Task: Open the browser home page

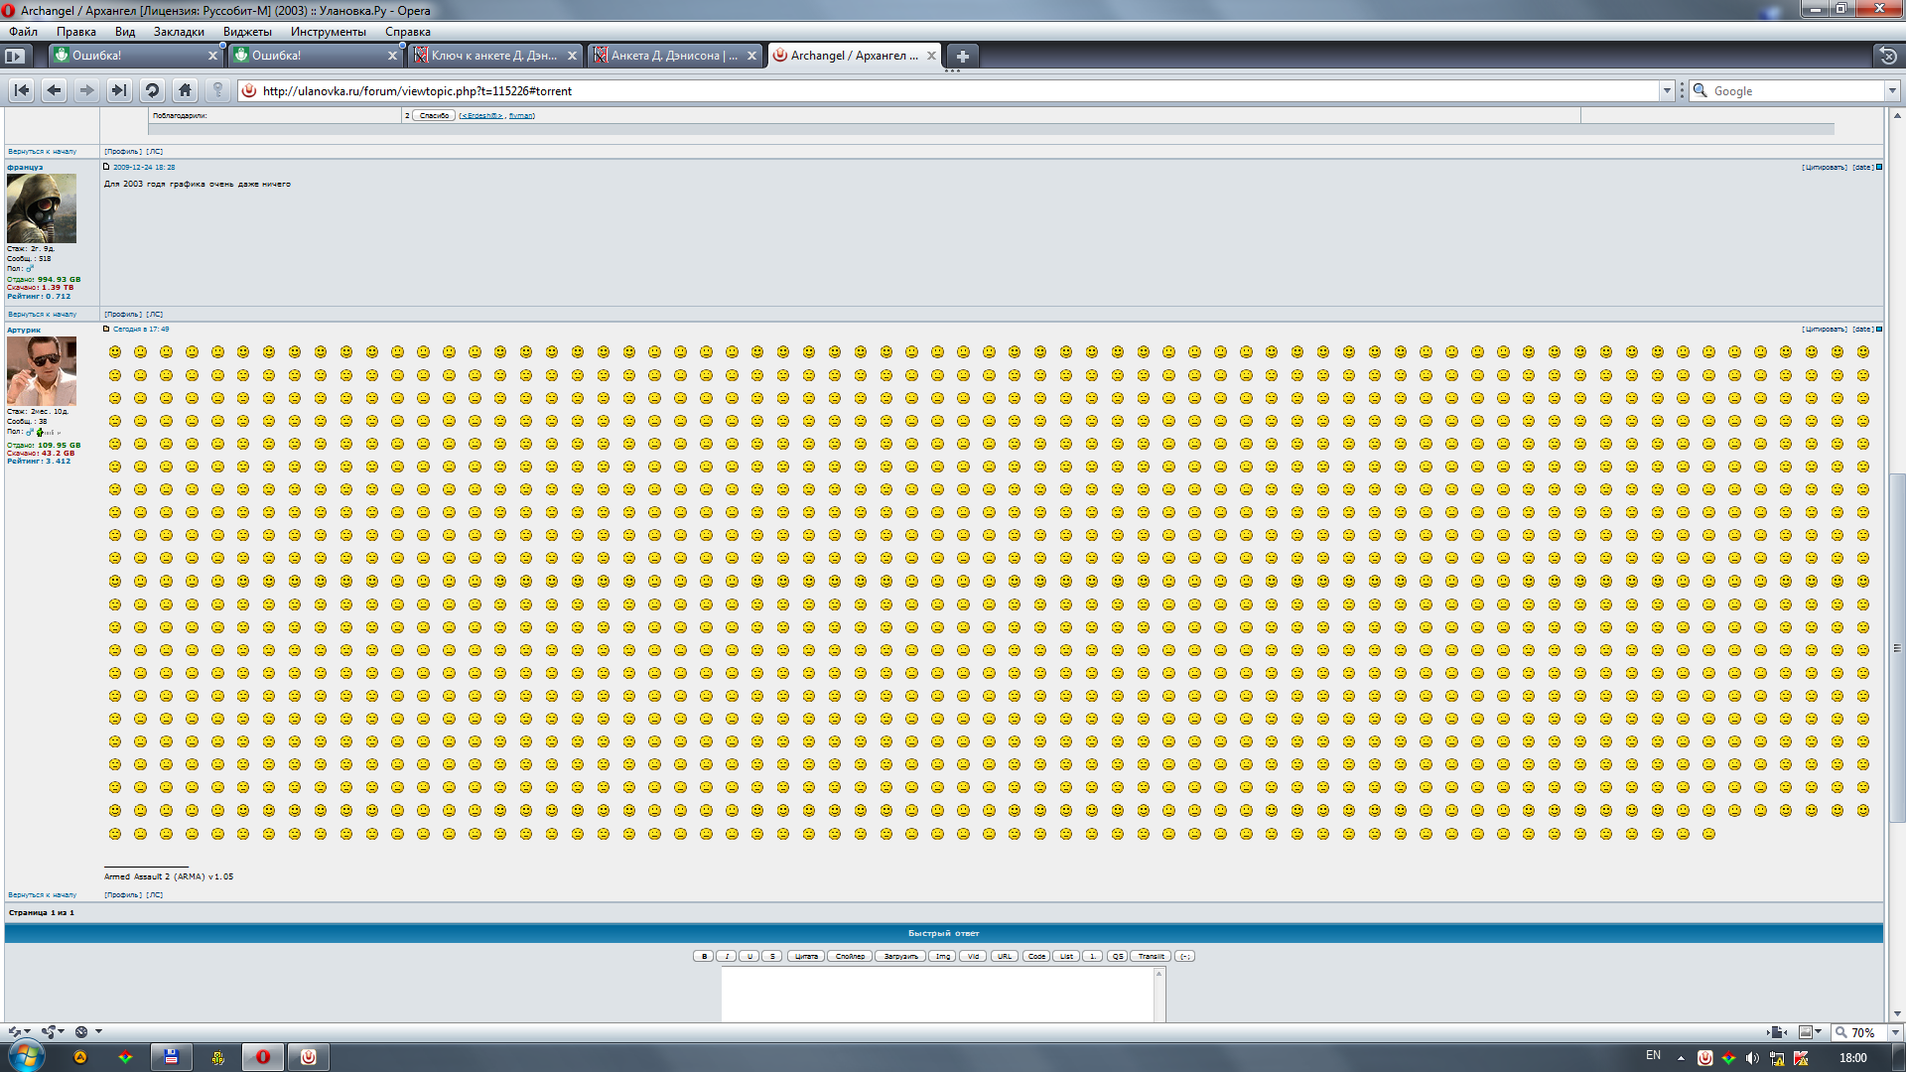Action: point(184,90)
